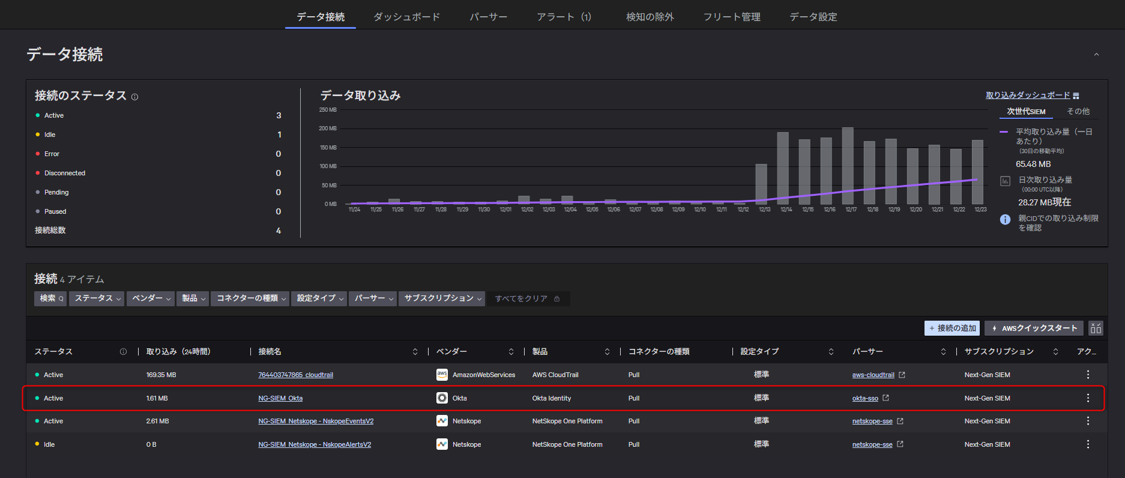This screenshot has height=478, width=1125.
Task: Click the Okta vendor icon
Action: (442, 398)
